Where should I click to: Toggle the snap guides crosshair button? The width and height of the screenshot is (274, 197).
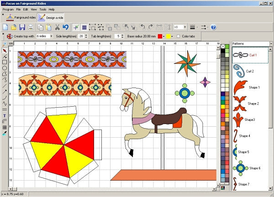click(75, 27)
